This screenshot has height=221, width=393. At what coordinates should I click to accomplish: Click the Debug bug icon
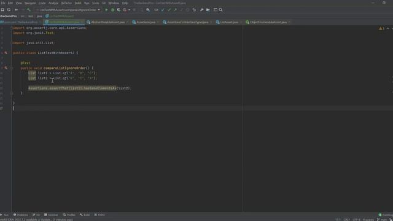pyautogui.click(x=112, y=10)
